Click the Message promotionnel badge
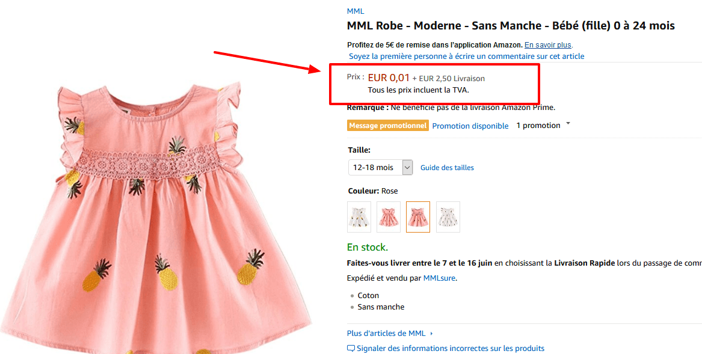This screenshot has height=354, width=702. pyautogui.click(x=387, y=125)
